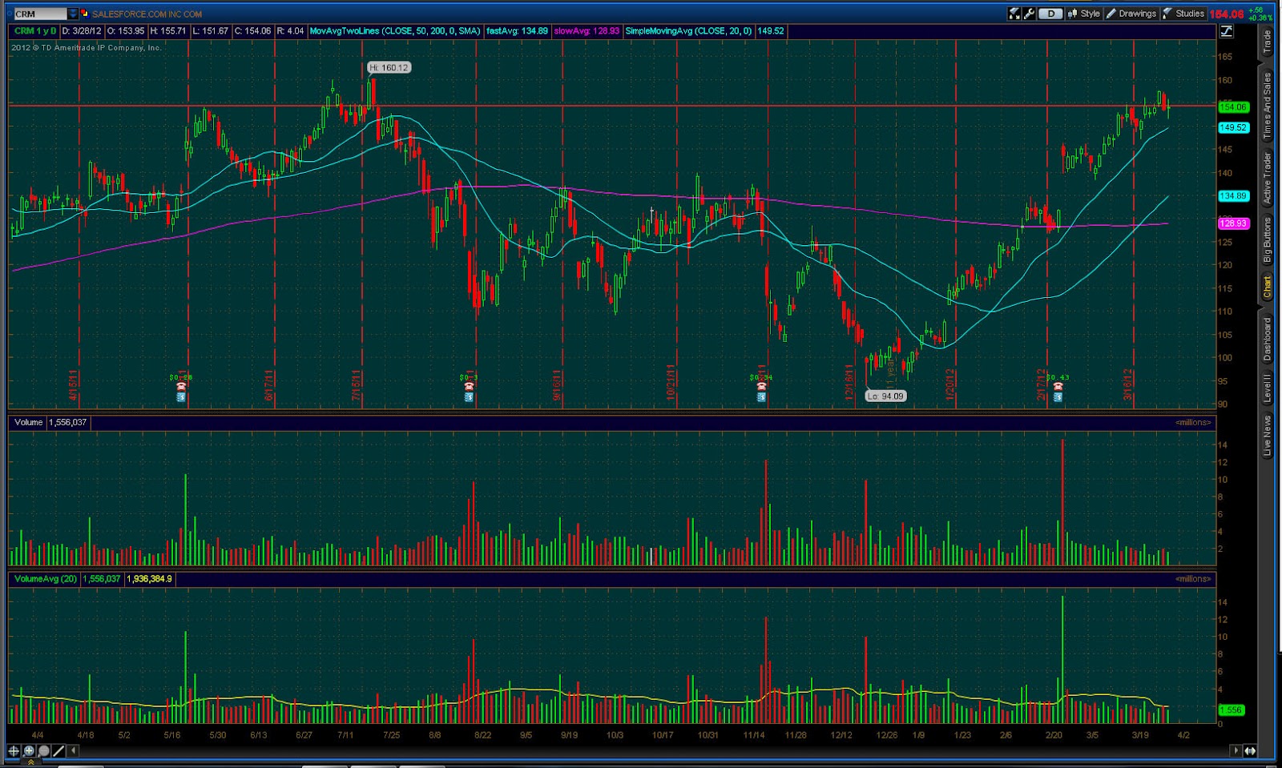1282x768 pixels.
Task: Click the zoom out magnifier icon
Action: pyautogui.click(x=43, y=750)
